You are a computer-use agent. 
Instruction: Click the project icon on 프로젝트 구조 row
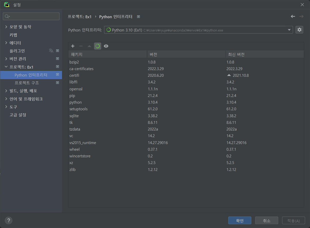[57, 83]
